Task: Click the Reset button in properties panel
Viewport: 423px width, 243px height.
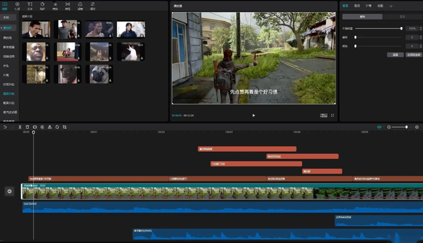Action: pyautogui.click(x=395, y=55)
